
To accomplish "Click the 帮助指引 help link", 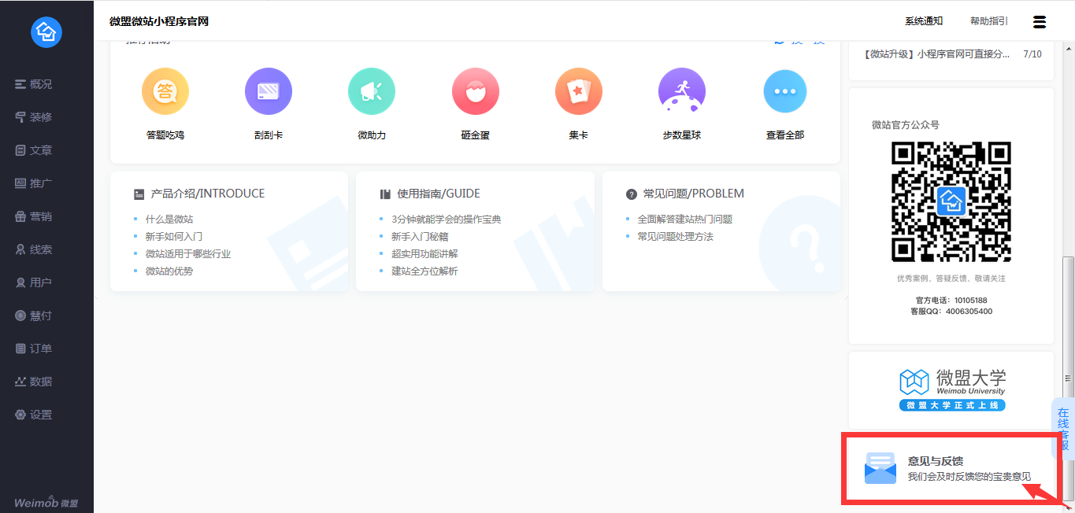I will (x=989, y=21).
